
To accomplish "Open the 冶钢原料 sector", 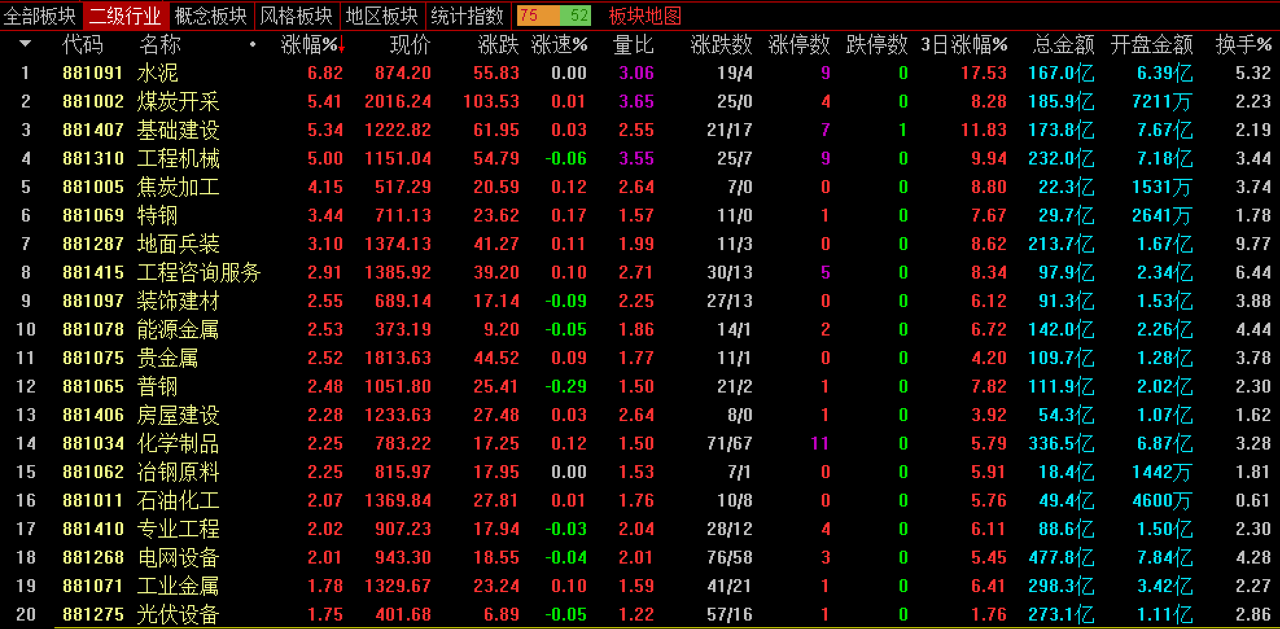I will click(178, 472).
